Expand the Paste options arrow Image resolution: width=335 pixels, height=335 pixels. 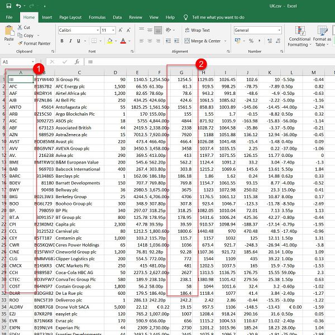pyautogui.click(x=9, y=44)
